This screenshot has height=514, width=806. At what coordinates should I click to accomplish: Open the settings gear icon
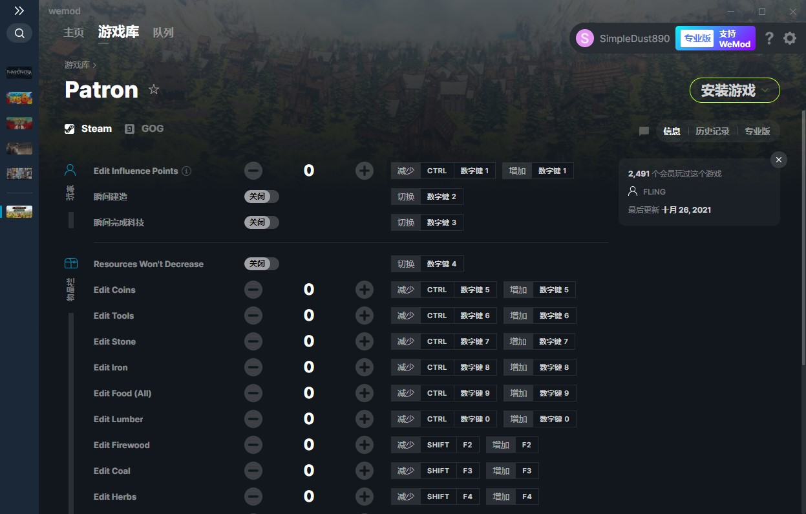click(x=790, y=38)
